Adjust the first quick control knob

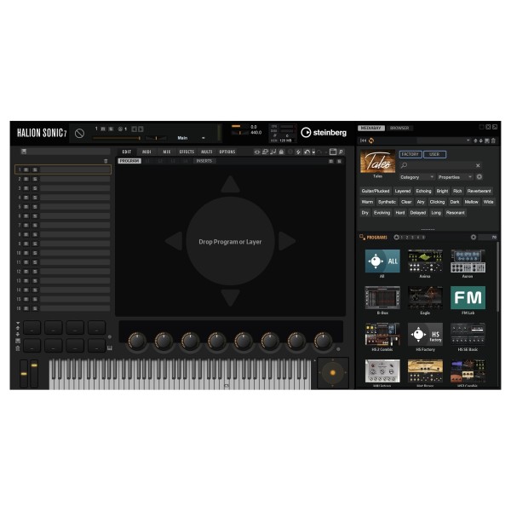click(x=136, y=341)
